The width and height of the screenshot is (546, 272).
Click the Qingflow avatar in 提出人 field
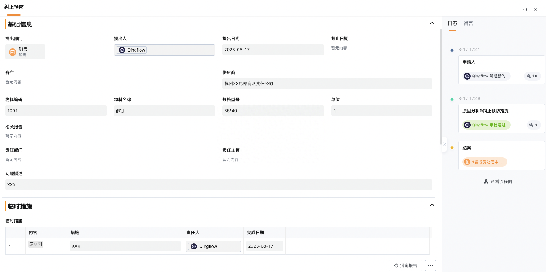pyautogui.click(x=122, y=50)
